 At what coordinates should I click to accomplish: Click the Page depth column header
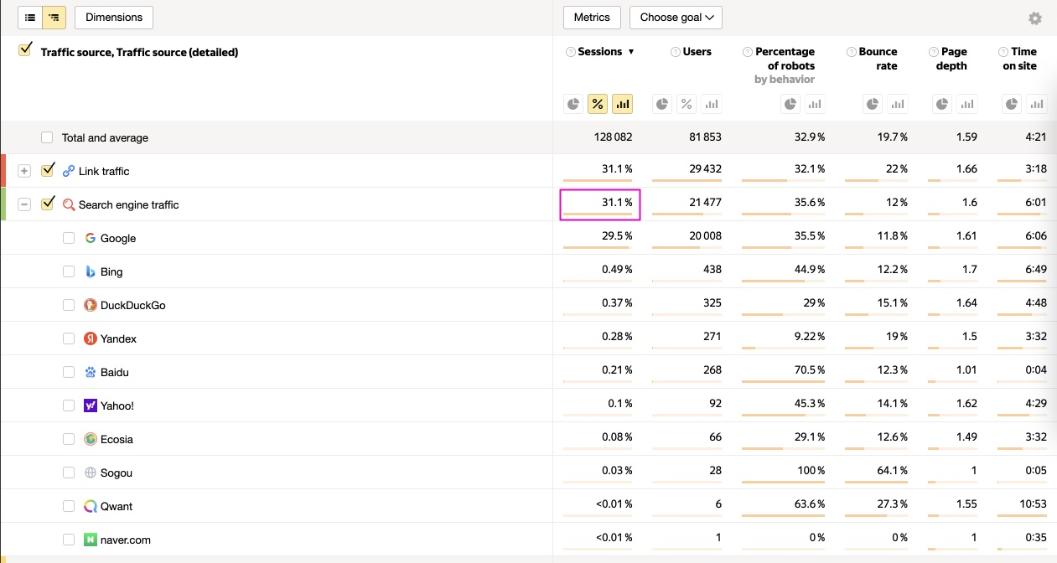pyautogui.click(x=951, y=59)
